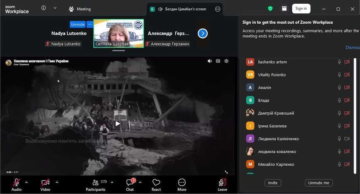This screenshot has width=360, height=194.
Task: Open screen-share options menu with three dots
Action: coord(217,9)
